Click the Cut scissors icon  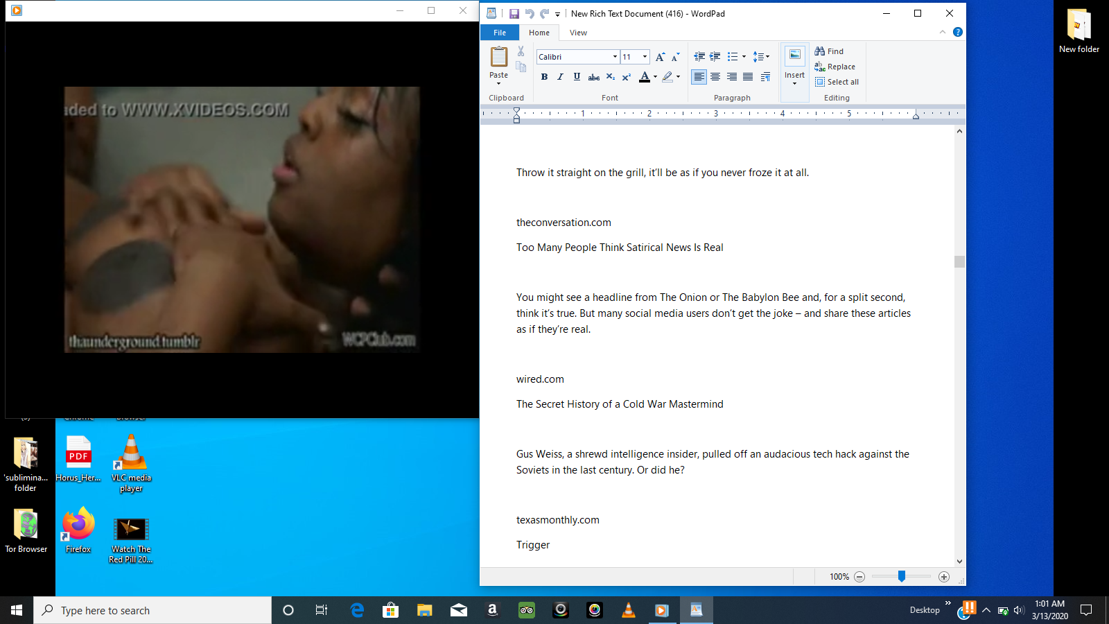pyautogui.click(x=521, y=51)
